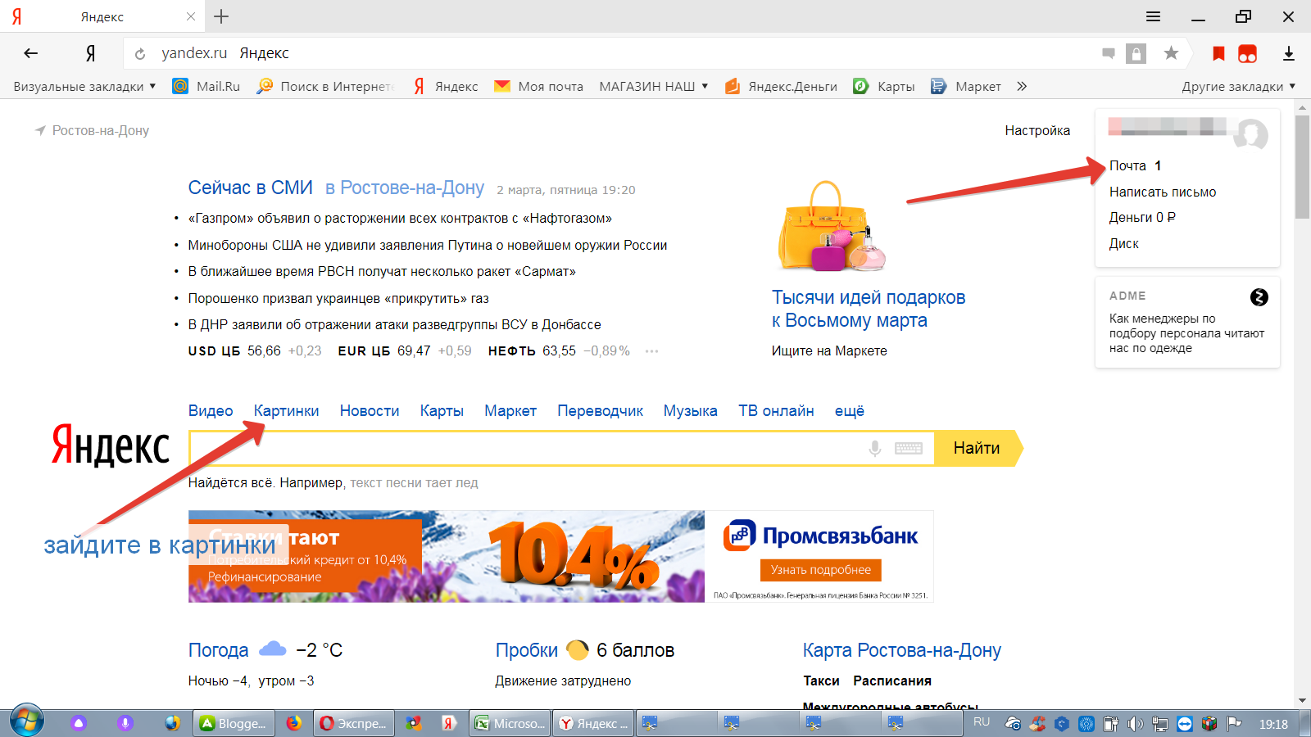Open the lock protection icon in address bar
Screen dimensions: 1311x737
tap(1136, 53)
